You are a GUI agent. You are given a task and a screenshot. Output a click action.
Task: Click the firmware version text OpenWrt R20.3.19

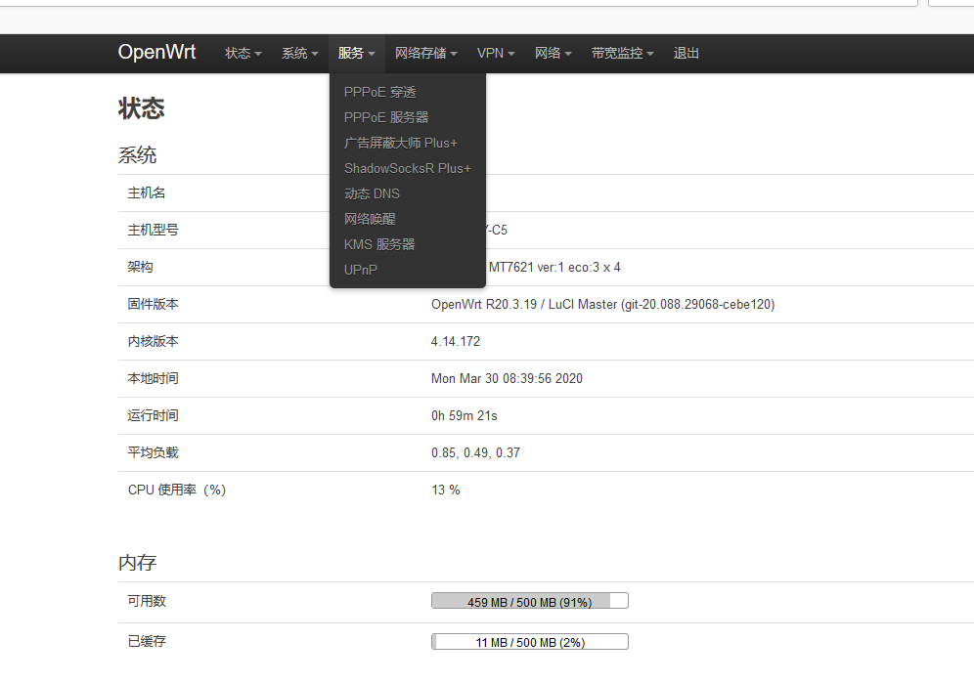pyautogui.click(x=603, y=304)
